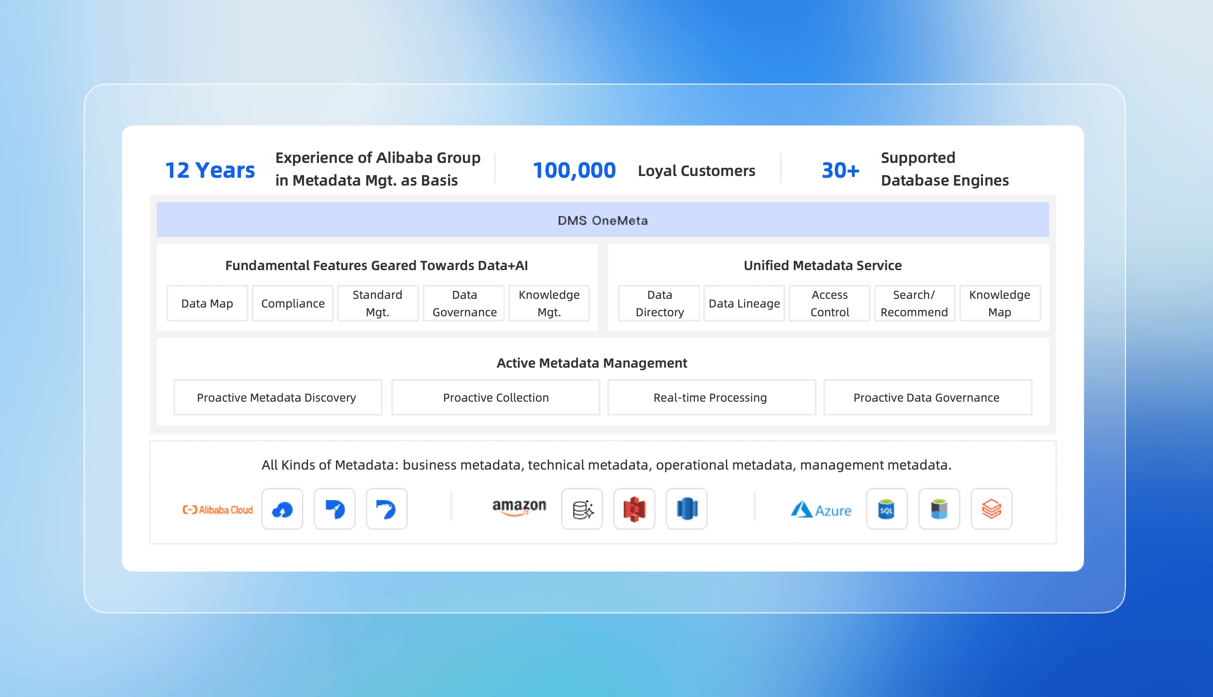Click the database sparkle icon
The width and height of the screenshot is (1213, 697).
(582, 509)
